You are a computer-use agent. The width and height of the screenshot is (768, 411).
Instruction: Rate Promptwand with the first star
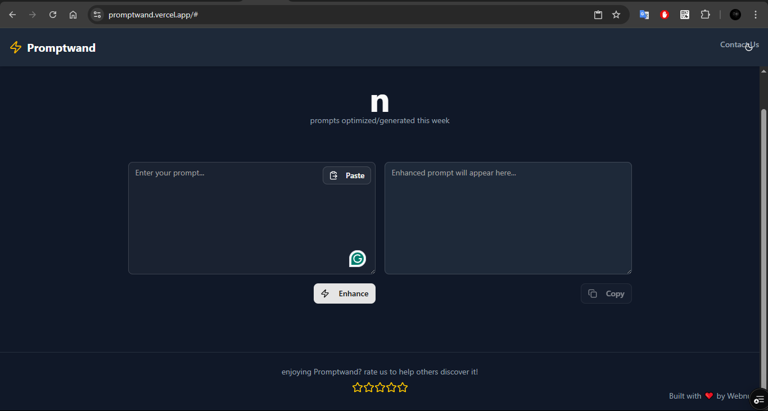(358, 387)
